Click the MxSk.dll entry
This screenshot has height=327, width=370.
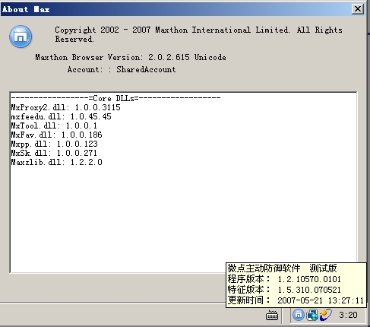[x=54, y=153]
